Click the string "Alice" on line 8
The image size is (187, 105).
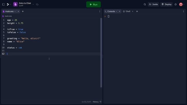tap(20, 41)
